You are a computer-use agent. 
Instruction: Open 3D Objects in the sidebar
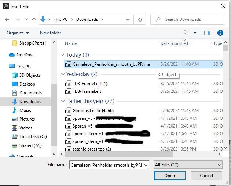click(26, 75)
